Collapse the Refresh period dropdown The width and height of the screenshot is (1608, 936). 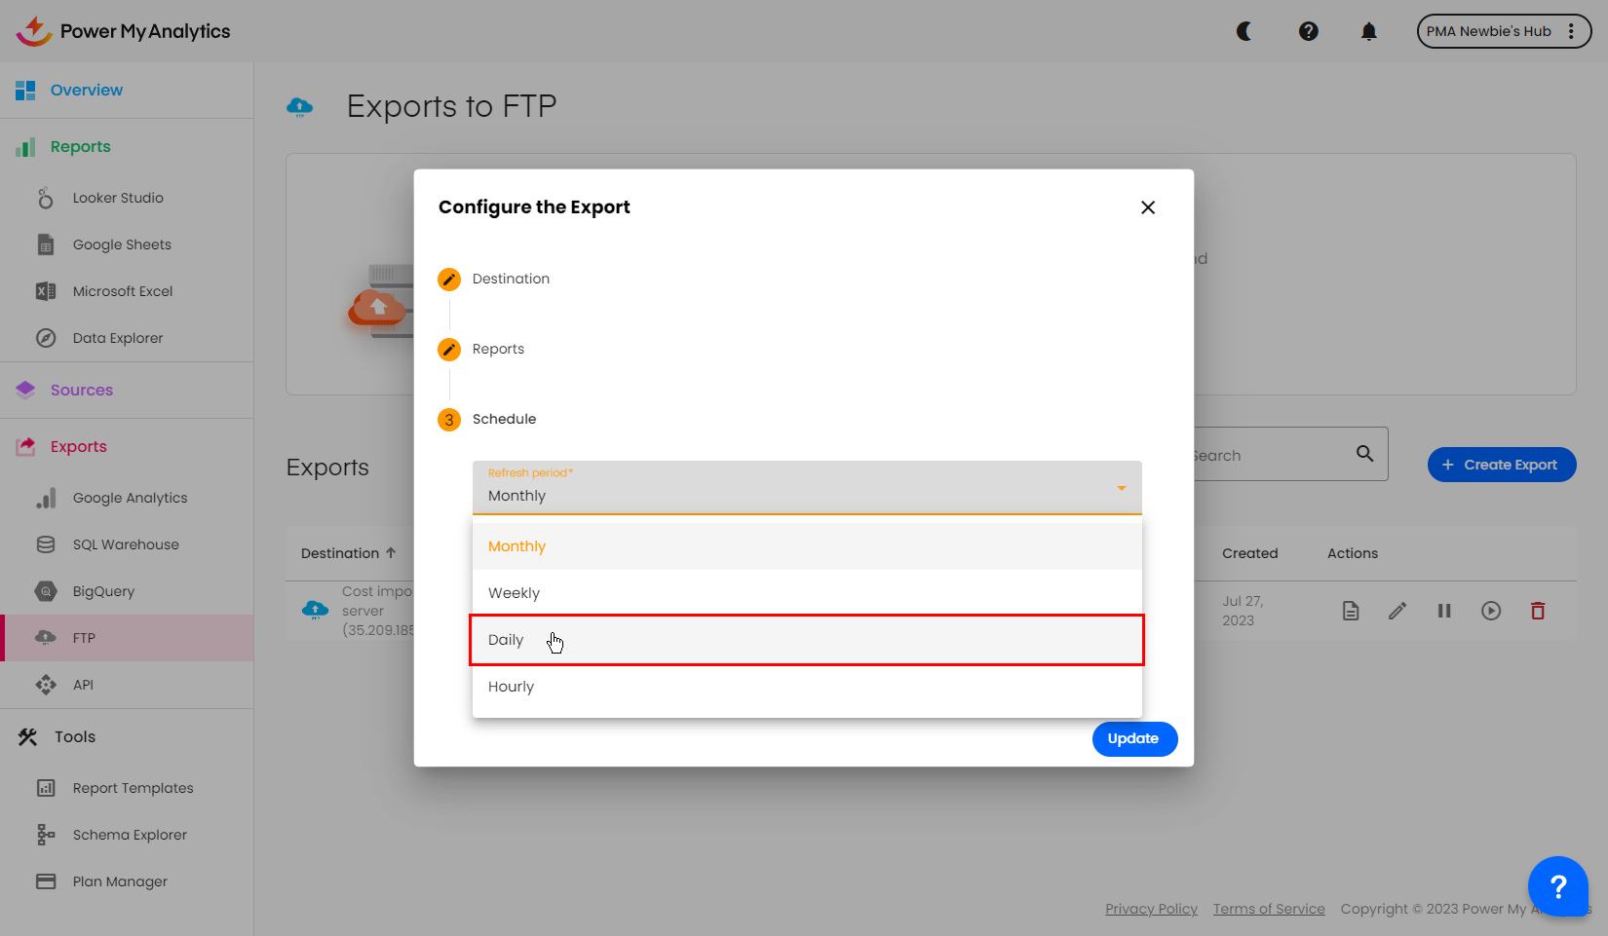click(x=1121, y=488)
